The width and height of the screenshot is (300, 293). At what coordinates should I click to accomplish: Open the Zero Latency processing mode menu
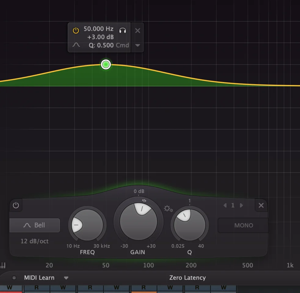click(x=187, y=278)
